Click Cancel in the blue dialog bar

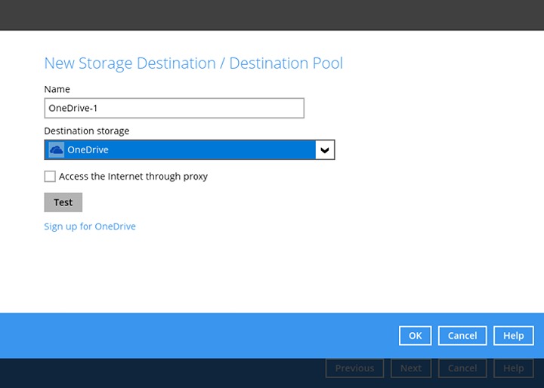click(x=462, y=336)
